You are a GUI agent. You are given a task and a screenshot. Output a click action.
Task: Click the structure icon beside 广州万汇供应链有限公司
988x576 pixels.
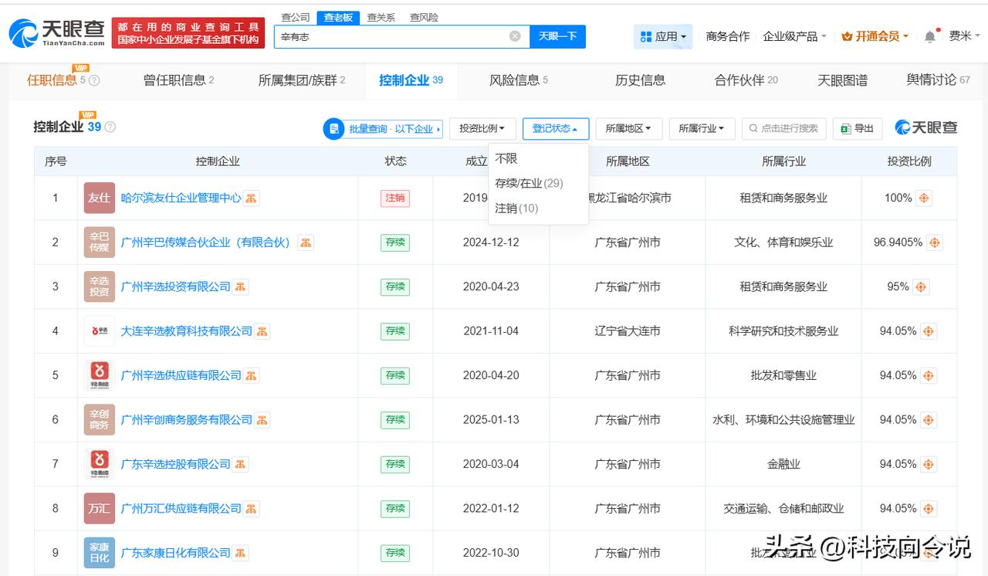252,510
